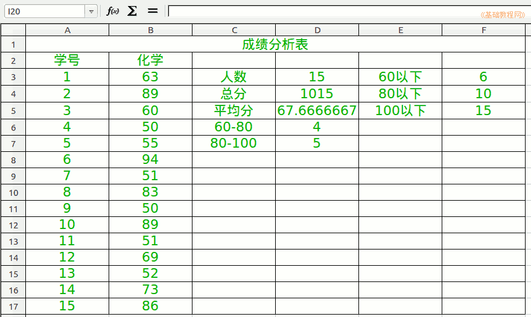Viewport: 531px width, 317px height.
Task: Select column D header
Action: point(317,30)
